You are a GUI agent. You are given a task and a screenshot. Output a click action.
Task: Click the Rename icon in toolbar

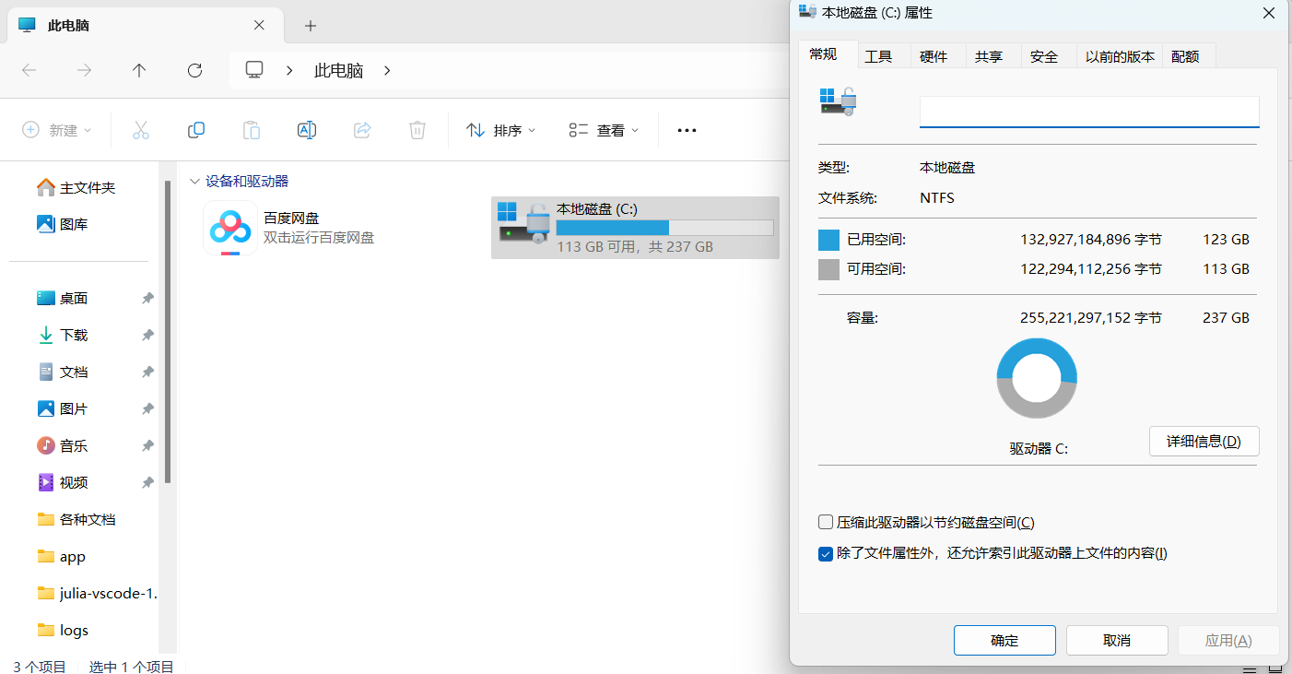(x=307, y=130)
